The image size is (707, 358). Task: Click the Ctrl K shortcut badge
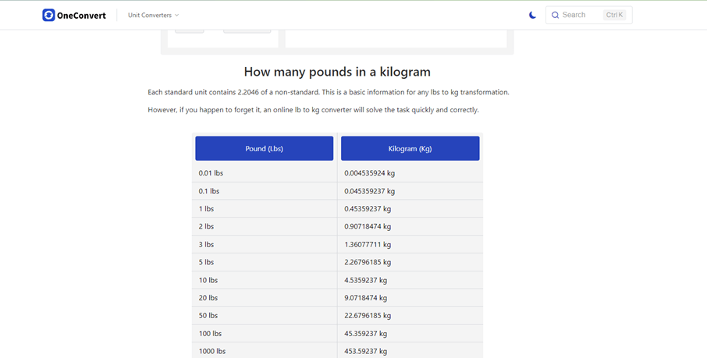tap(614, 15)
